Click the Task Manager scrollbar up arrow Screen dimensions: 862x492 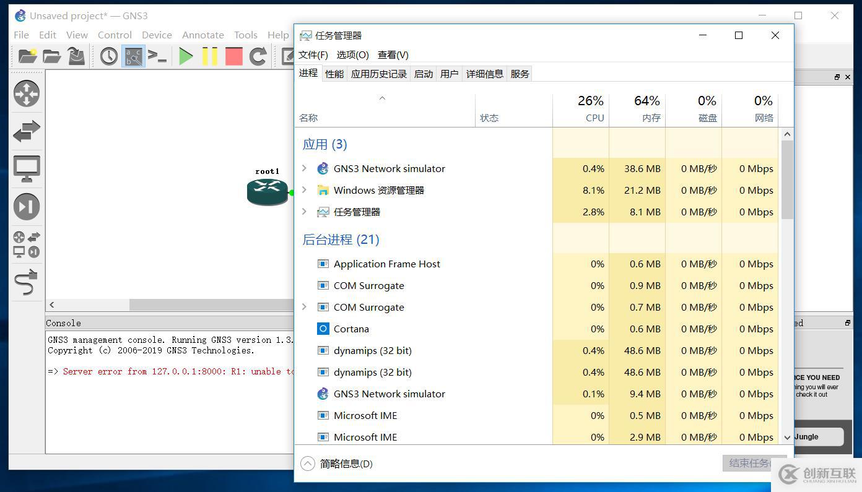[787, 134]
